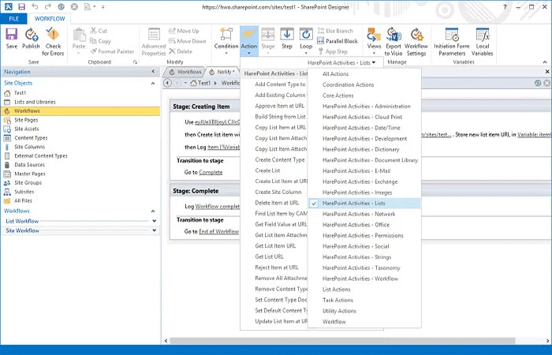Insert a Step into workflow
This screenshot has width=552, height=355.
click(287, 39)
